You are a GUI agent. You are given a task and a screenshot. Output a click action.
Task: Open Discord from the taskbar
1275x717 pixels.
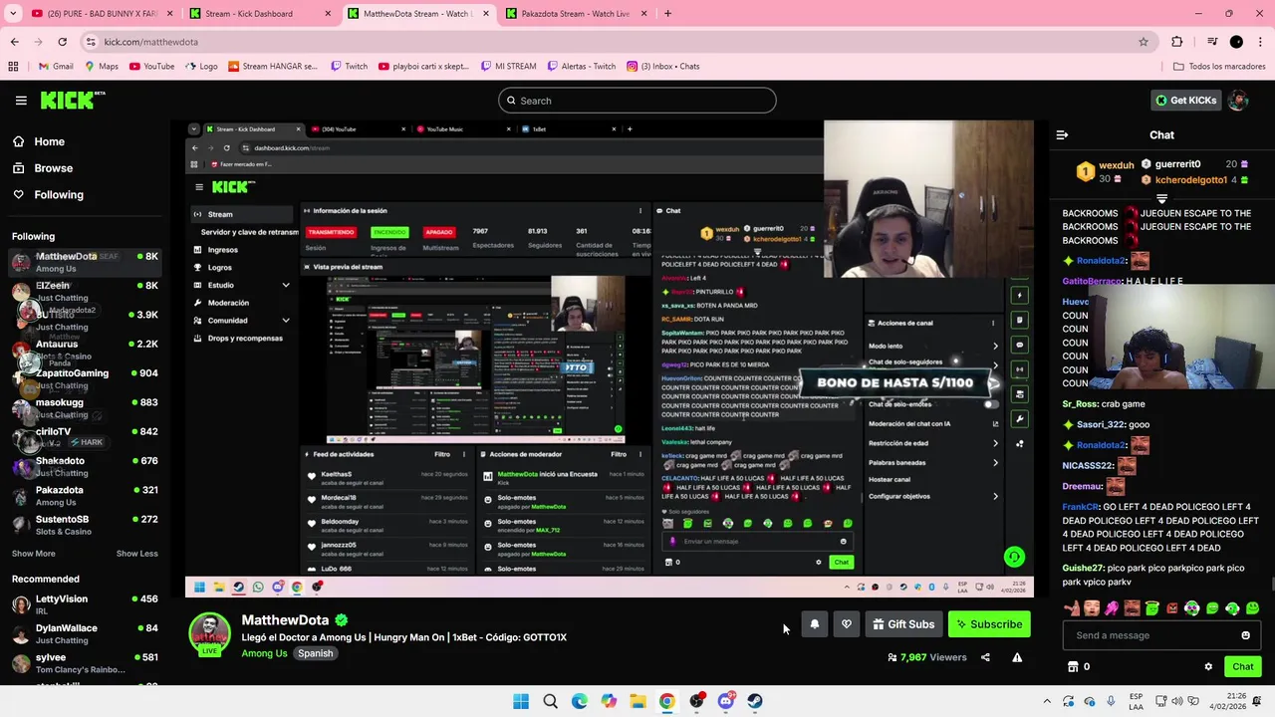tap(726, 701)
